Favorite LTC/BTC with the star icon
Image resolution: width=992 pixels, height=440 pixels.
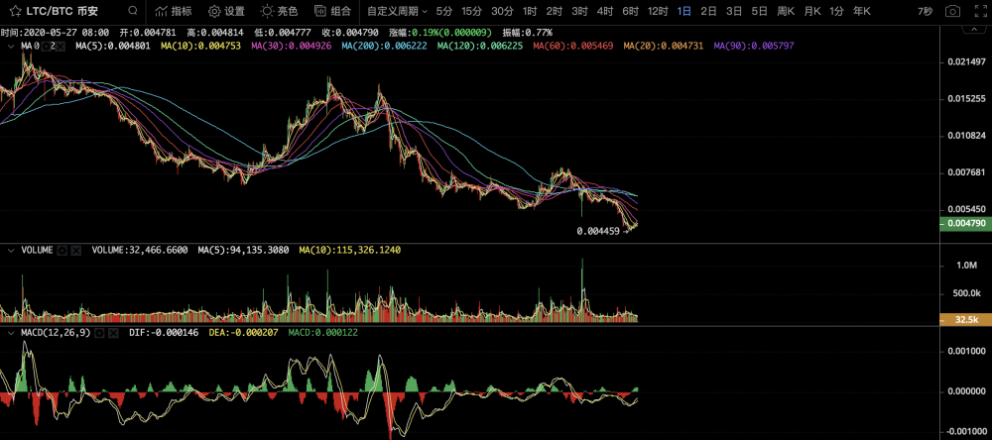tap(17, 11)
